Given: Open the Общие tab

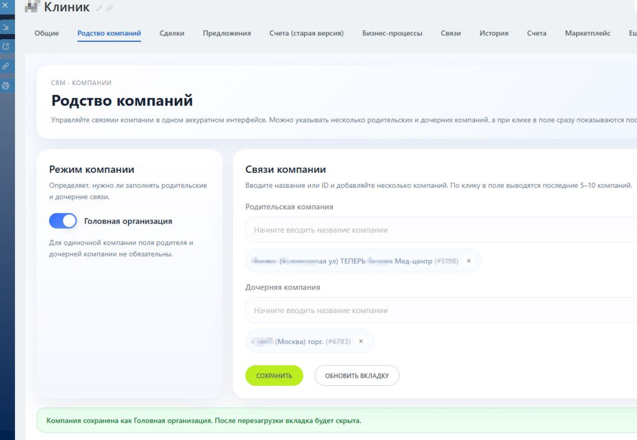Looking at the screenshot, I should tap(47, 34).
